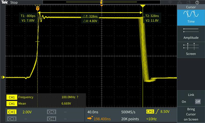Select the Time cursor waveform icon
Image resolution: width=205 pixels, height=123 pixels.
(191, 14)
